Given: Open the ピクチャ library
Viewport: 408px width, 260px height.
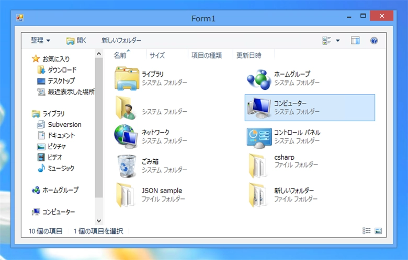Looking at the screenshot, I should click(x=56, y=147).
